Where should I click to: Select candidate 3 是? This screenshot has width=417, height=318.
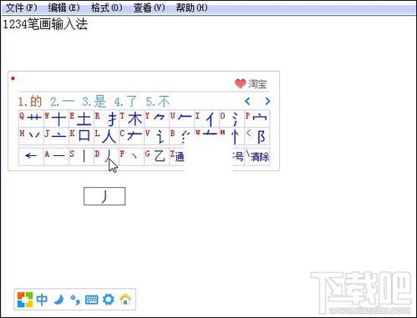pyautogui.click(x=94, y=102)
